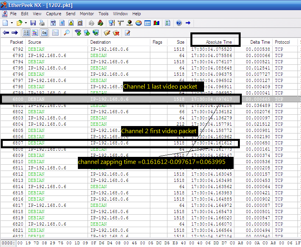Screen dimensions: 301x247
Task: Open the Send menu
Action: (70, 14)
